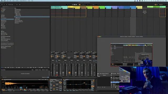This screenshot has width=168, height=94.
Task: Expand the Pitch & Modulation folder
Action: (x=15, y=20)
